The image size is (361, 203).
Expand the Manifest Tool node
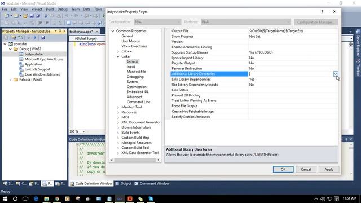point(118,107)
